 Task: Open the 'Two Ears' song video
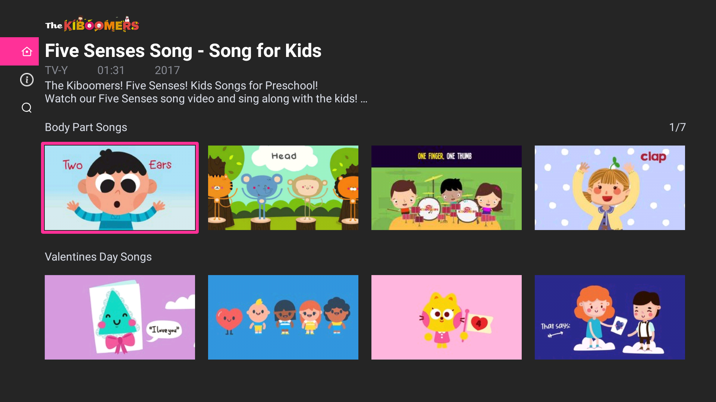pyautogui.click(x=120, y=188)
